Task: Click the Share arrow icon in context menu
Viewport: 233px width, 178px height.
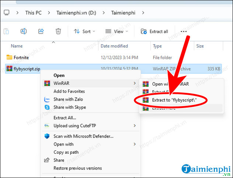Action: pyautogui.click(x=47, y=160)
